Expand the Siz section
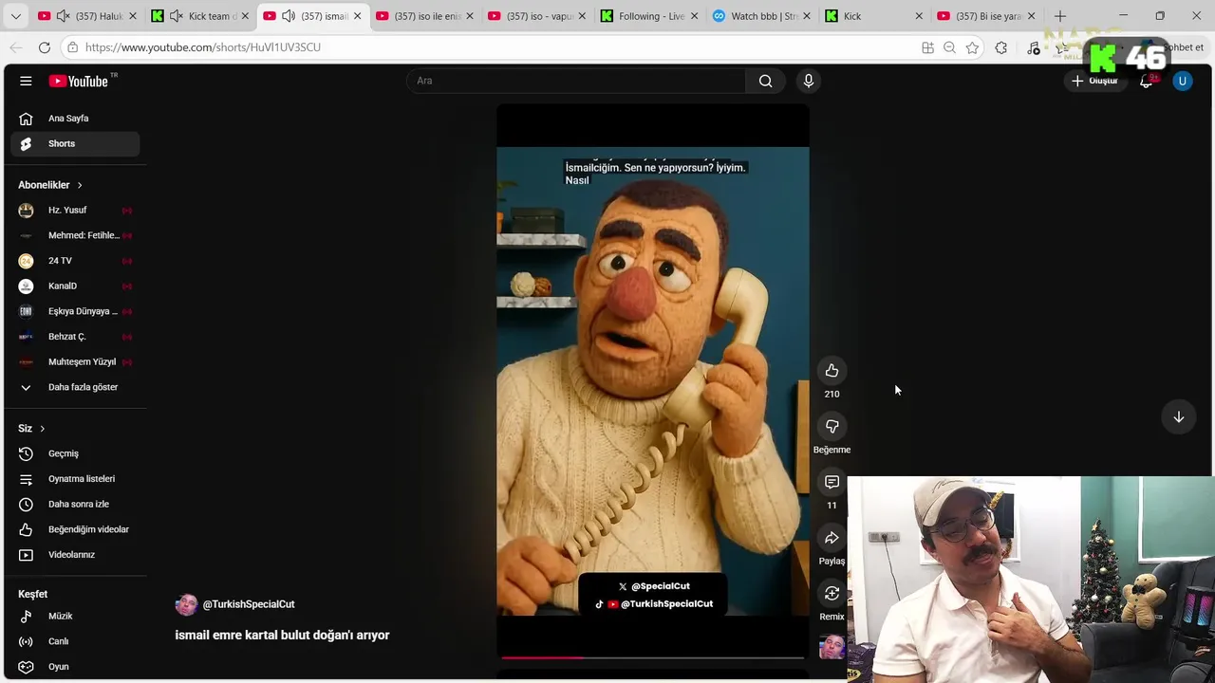1215x683 pixels. (x=31, y=429)
